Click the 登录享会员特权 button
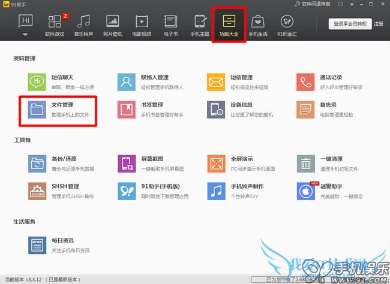The width and height of the screenshot is (390, 284). coord(350,24)
